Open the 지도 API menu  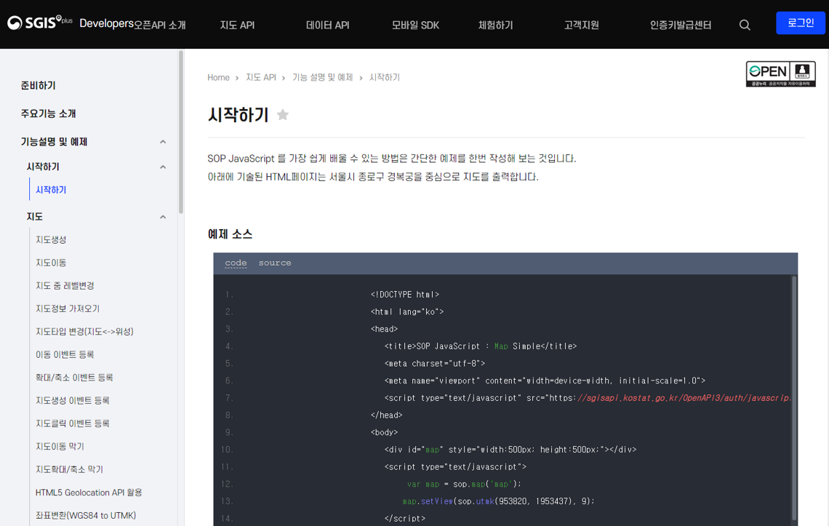[237, 25]
